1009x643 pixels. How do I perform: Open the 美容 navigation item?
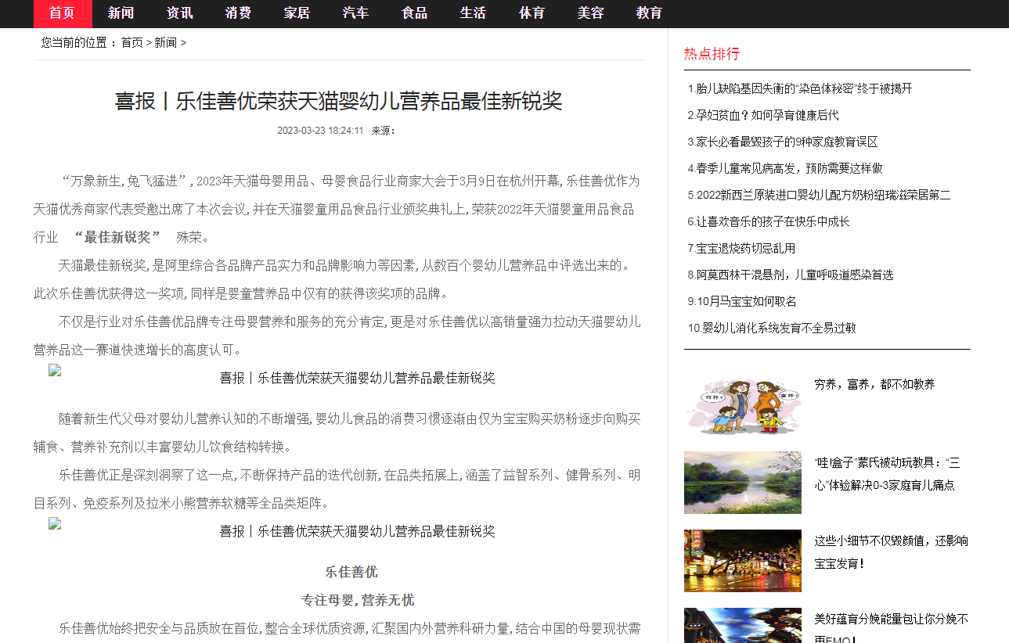(x=591, y=13)
